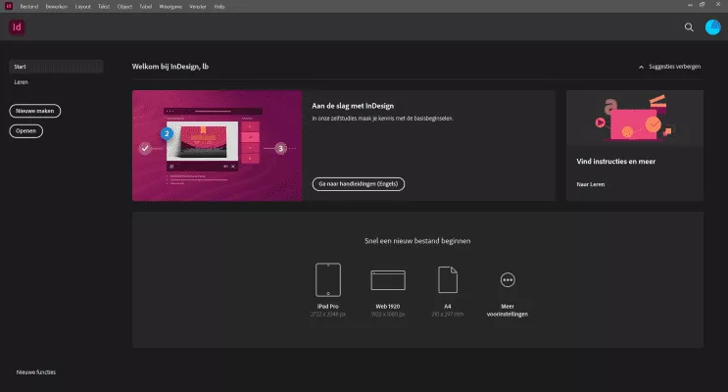
Task: Open search with the magnifier icon
Action: click(x=689, y=27)
